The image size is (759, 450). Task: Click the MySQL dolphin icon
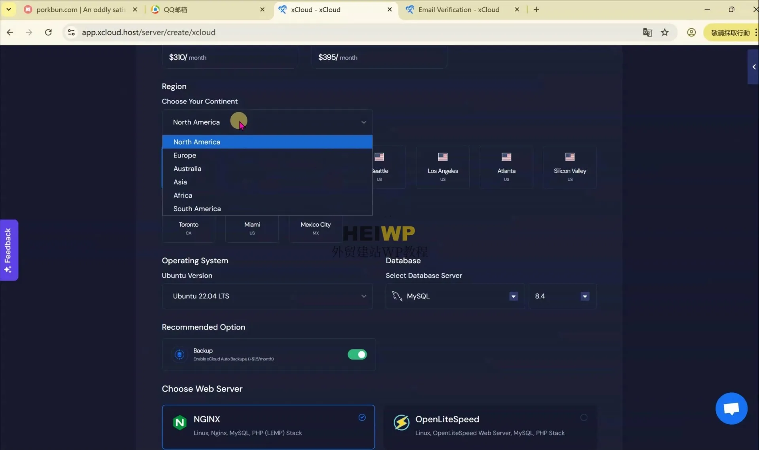[396, 296]
